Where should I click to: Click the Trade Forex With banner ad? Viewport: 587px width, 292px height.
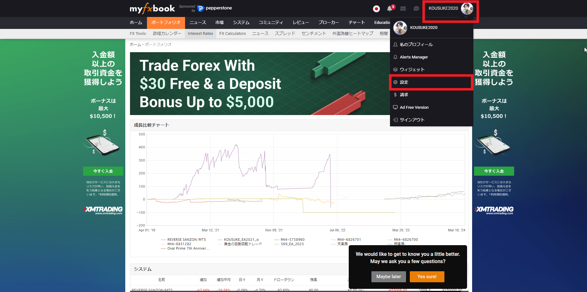[x=260, y=84]
